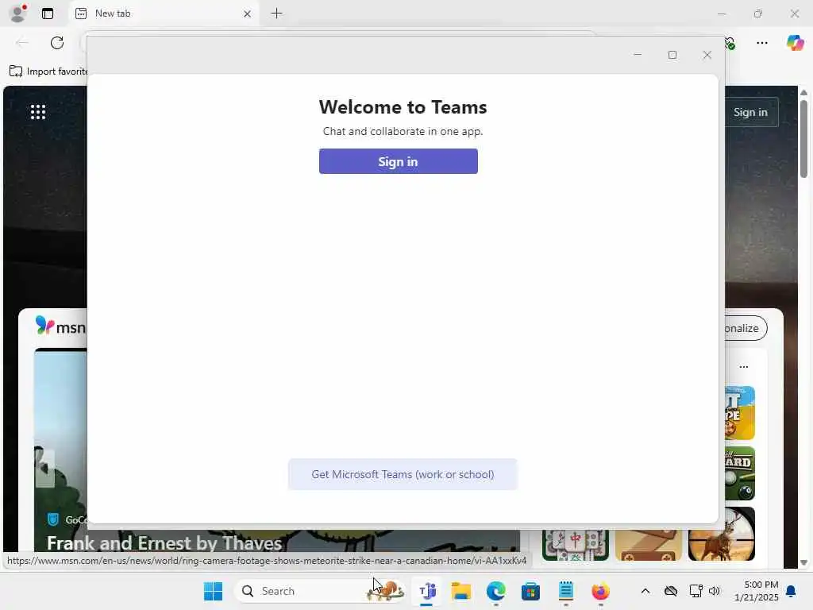The height and width of the screenshot is (610, 813).
Task: Open Microsoft Store from the taskbar
Action: [x=530, y=591]
